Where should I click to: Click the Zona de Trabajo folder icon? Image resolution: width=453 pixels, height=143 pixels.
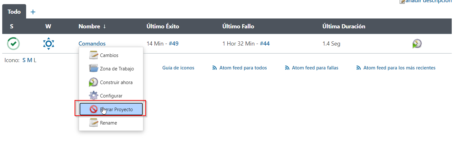click(x=94, y=68)
